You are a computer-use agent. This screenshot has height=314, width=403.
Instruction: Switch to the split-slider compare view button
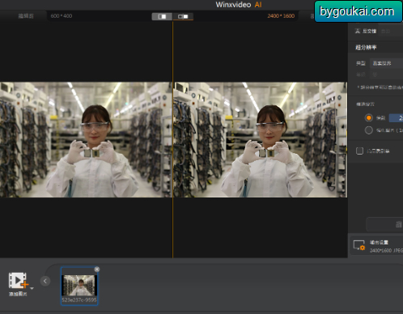click(x=162, y=16)
